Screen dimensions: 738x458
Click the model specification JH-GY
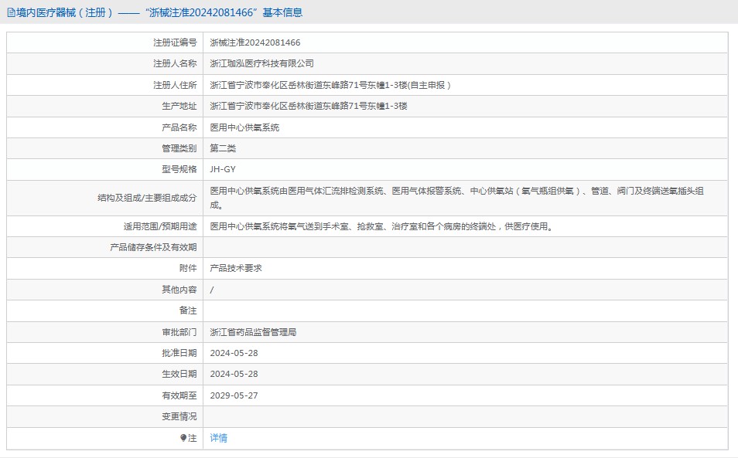(x=223, y=169)
